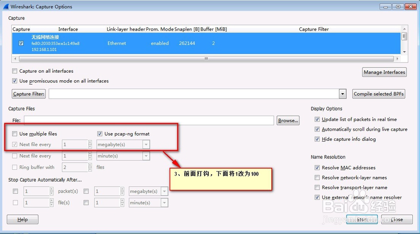Click horizontal scrollbar right arrow
420x234 pixels.
[x=397, y=58]
